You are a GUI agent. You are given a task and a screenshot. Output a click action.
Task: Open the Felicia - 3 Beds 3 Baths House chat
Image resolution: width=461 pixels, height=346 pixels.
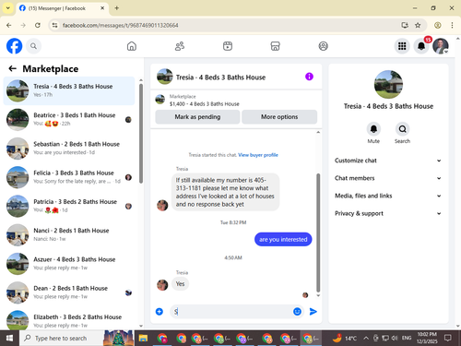(x=69, y=177)
